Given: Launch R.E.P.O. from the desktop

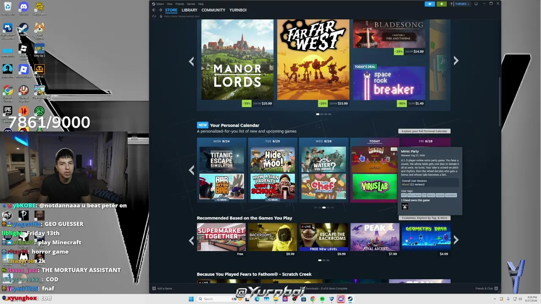Looking at the screenshot, I should coord(39,71).
